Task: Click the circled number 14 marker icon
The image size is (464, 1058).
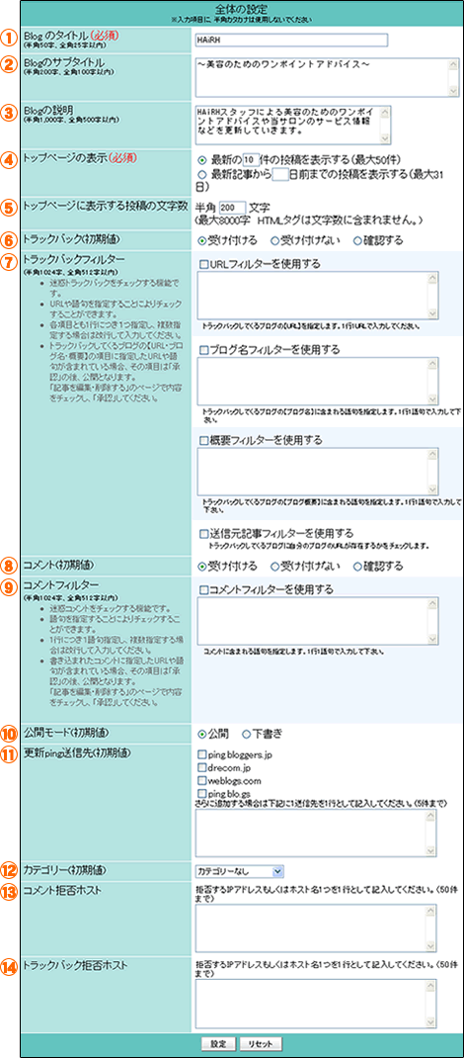Action: 10,966
